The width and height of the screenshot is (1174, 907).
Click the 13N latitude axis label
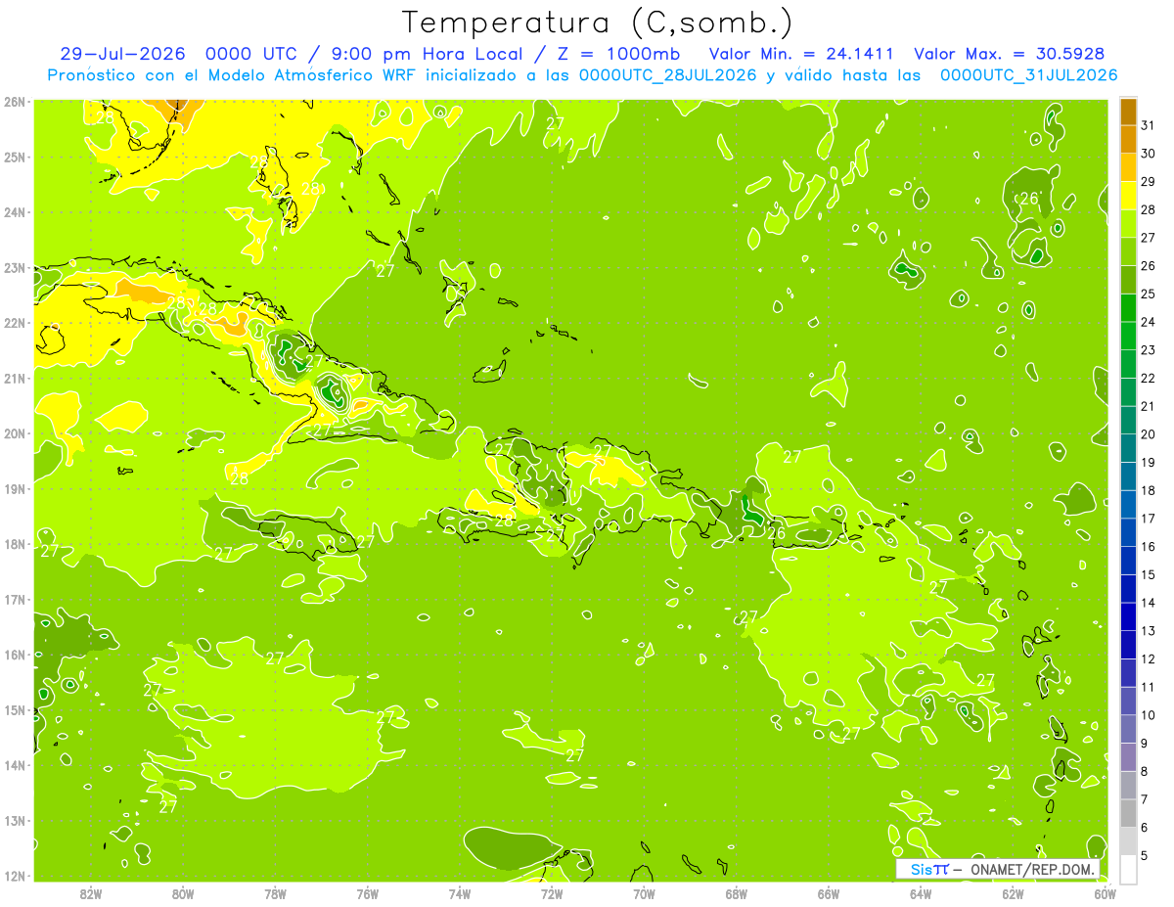coord(14,820)
